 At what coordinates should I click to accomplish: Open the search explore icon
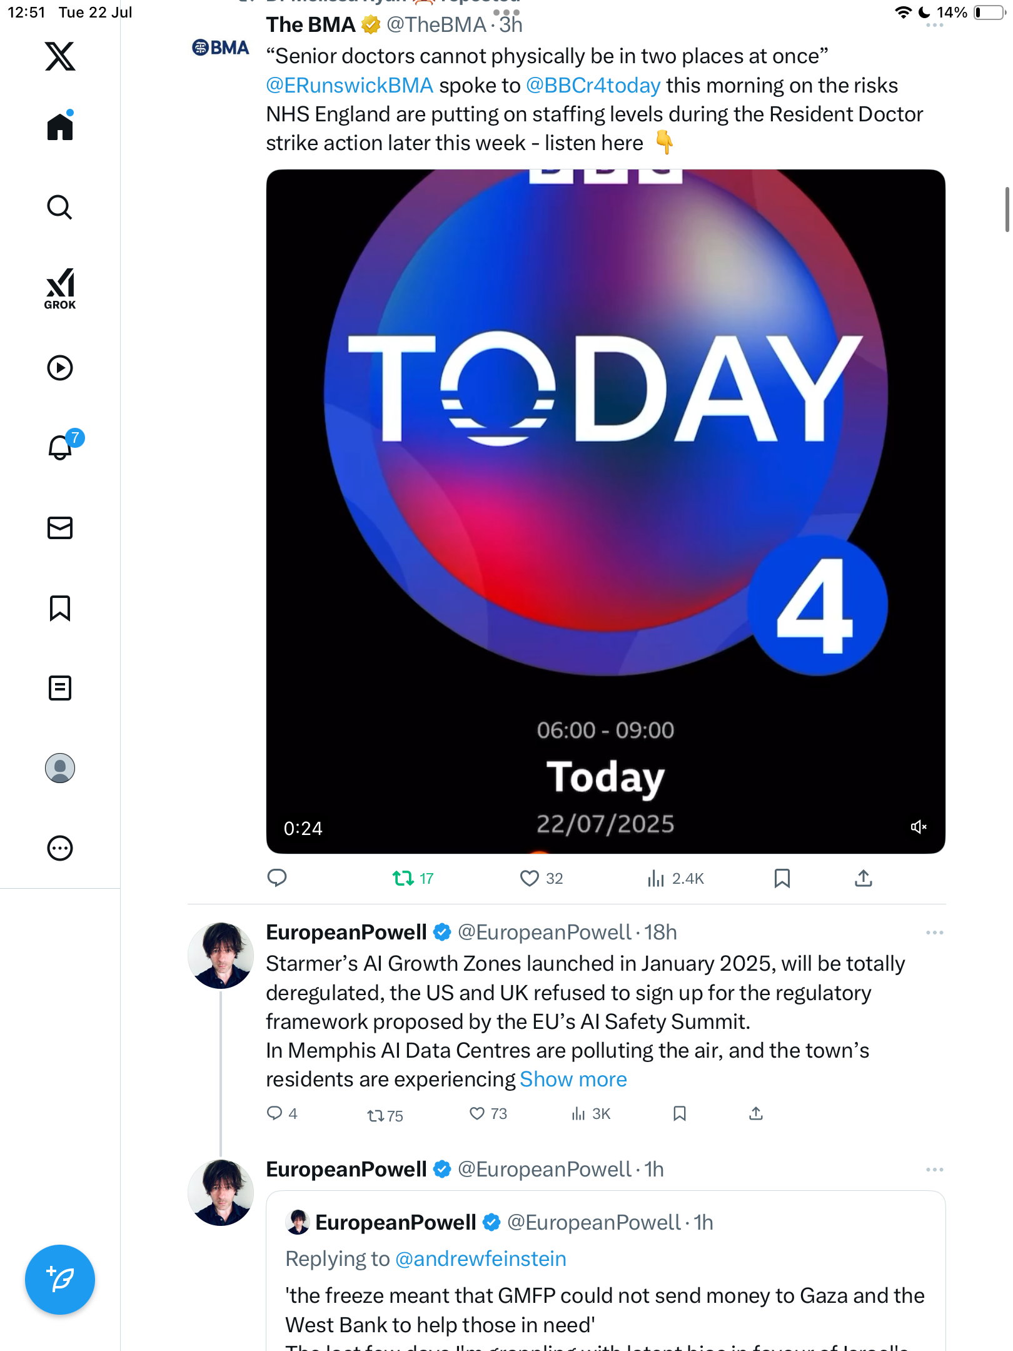coord(60,207)
